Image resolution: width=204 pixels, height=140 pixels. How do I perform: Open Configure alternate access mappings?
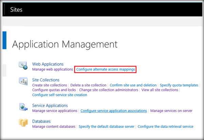coord(106,69)
